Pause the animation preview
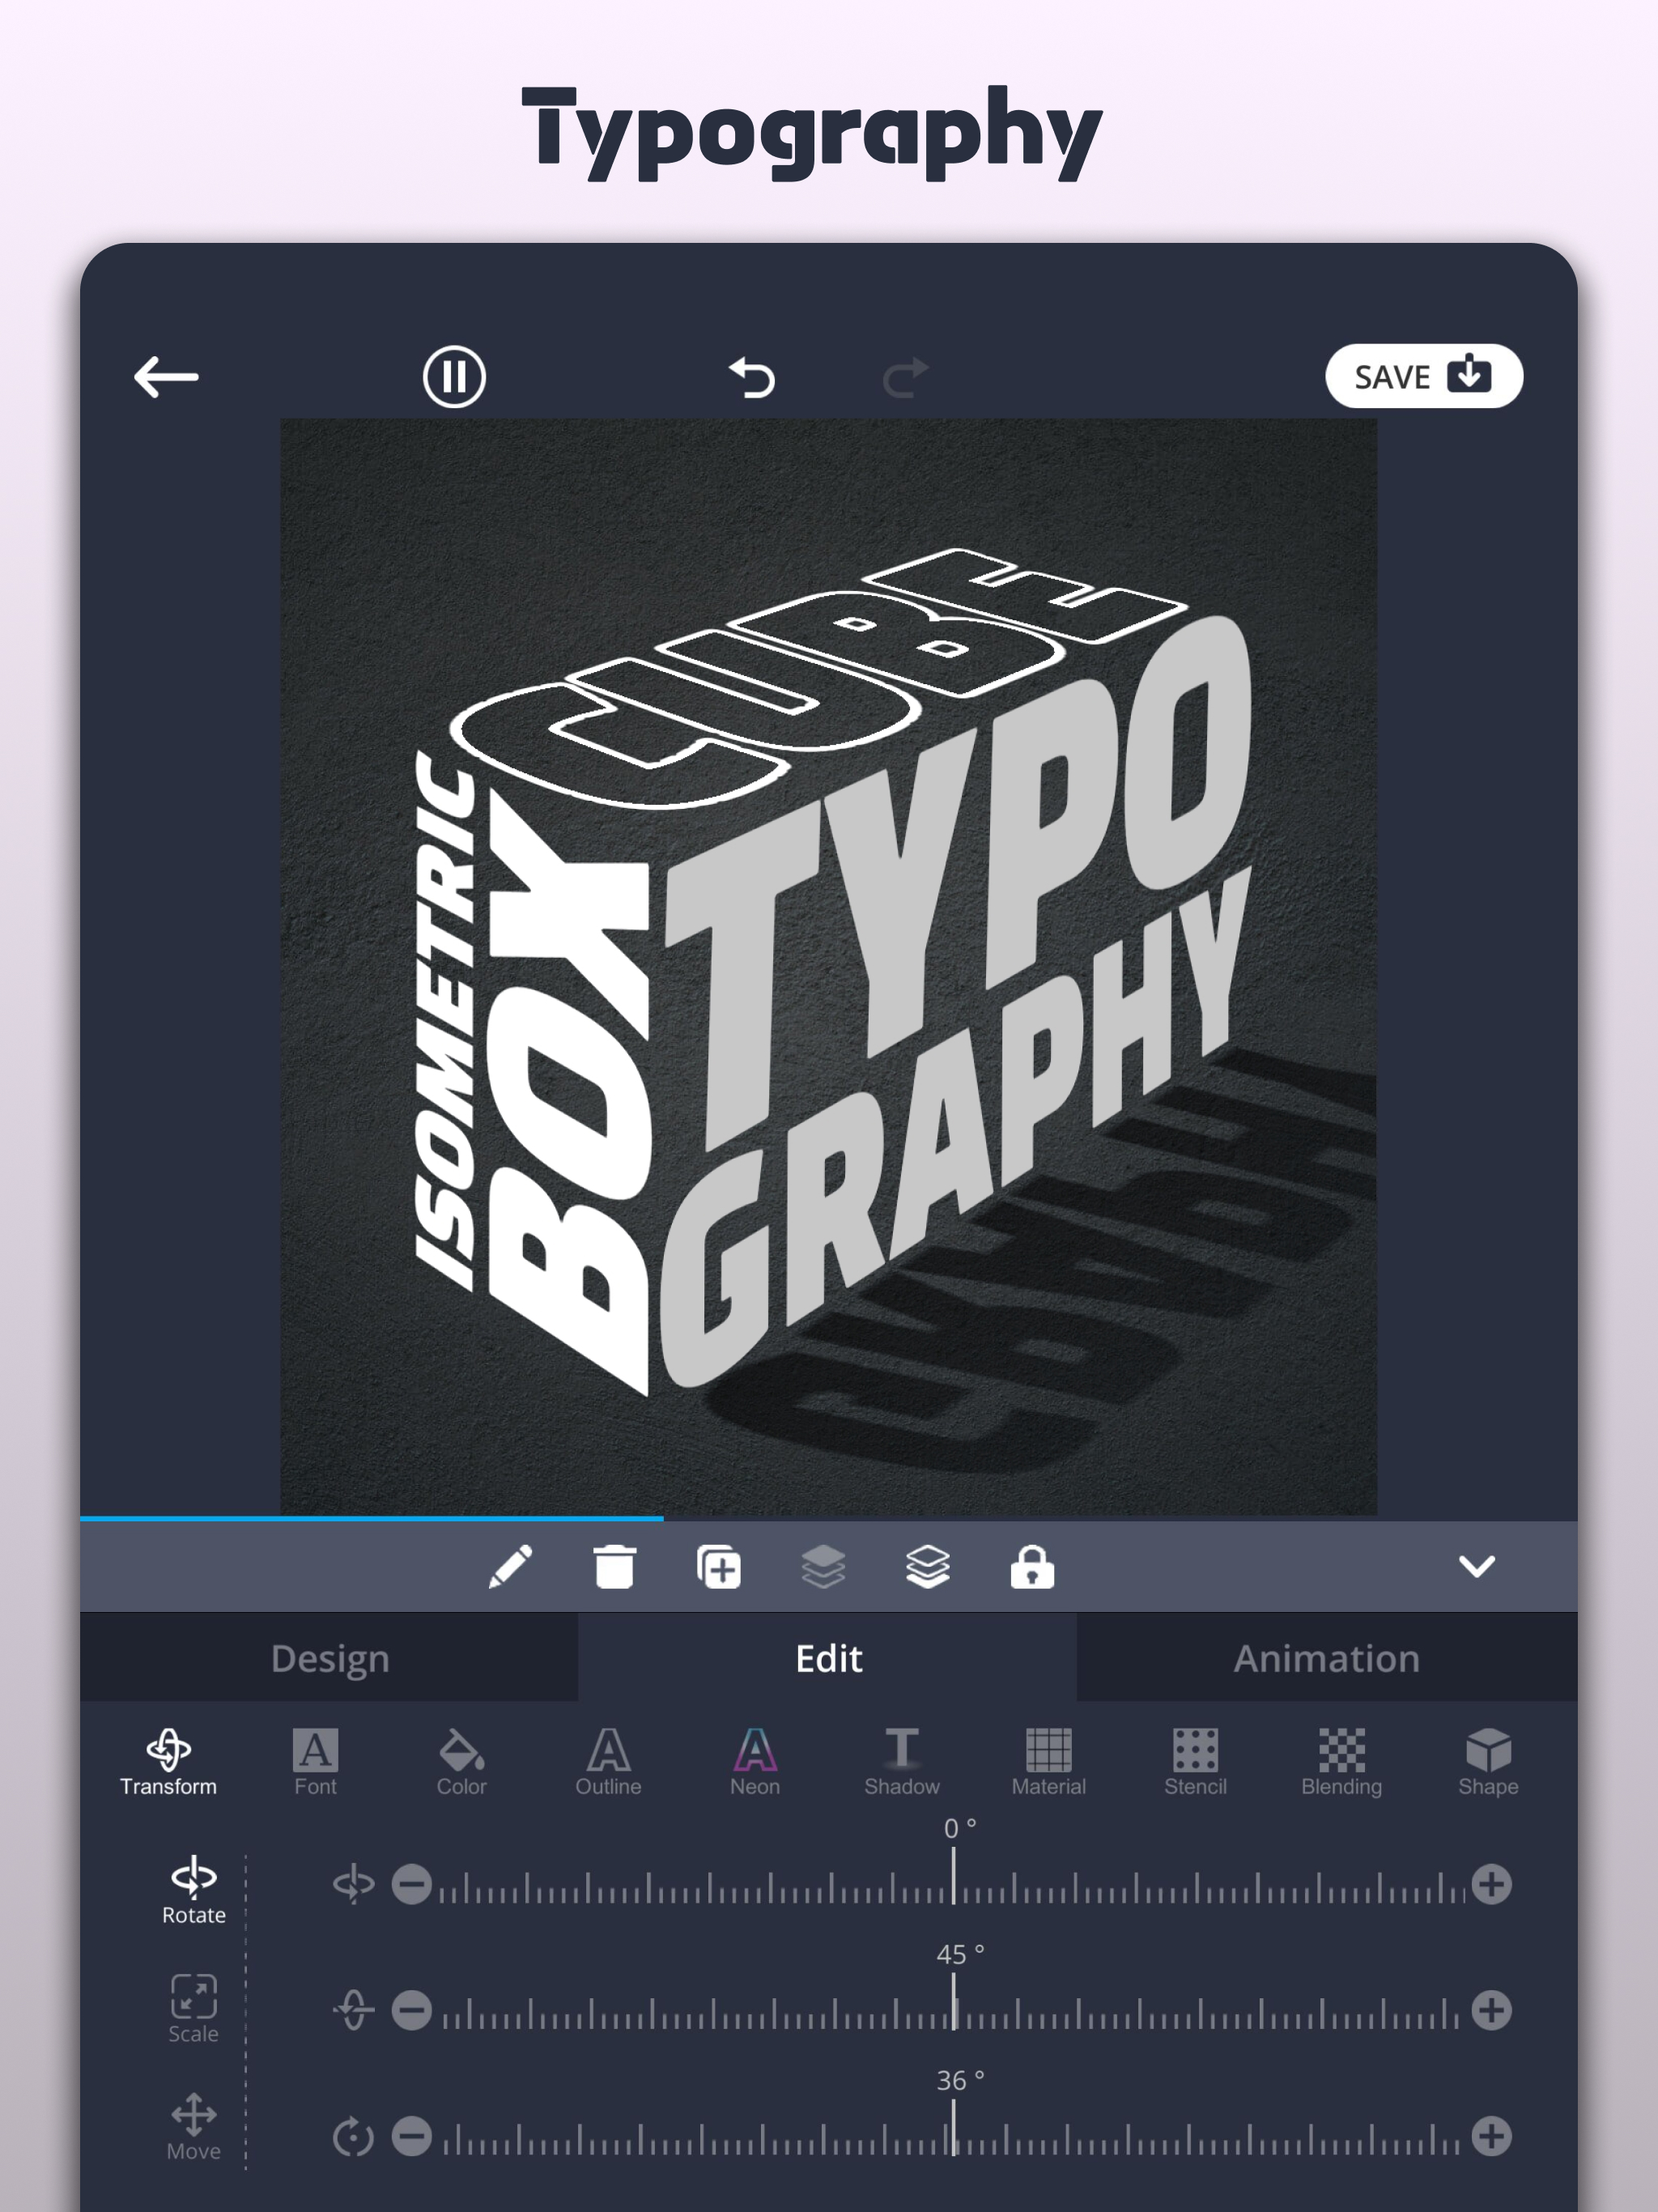Image resolution: width=1658 pixels, height=2212 pixels. (454, 377)
